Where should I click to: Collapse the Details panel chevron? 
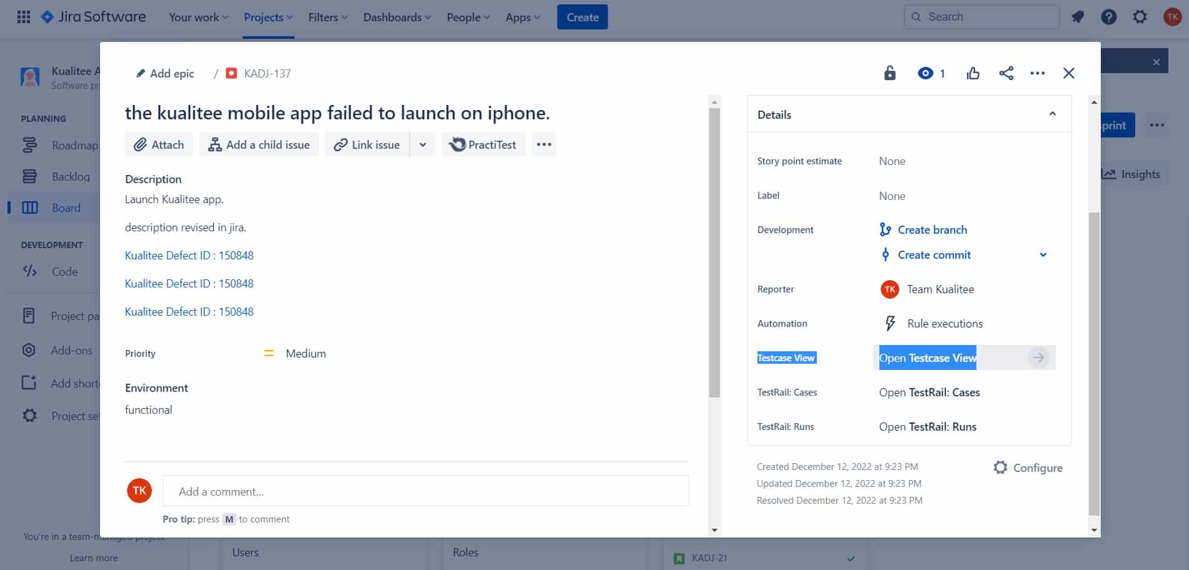coord(1052,114)
